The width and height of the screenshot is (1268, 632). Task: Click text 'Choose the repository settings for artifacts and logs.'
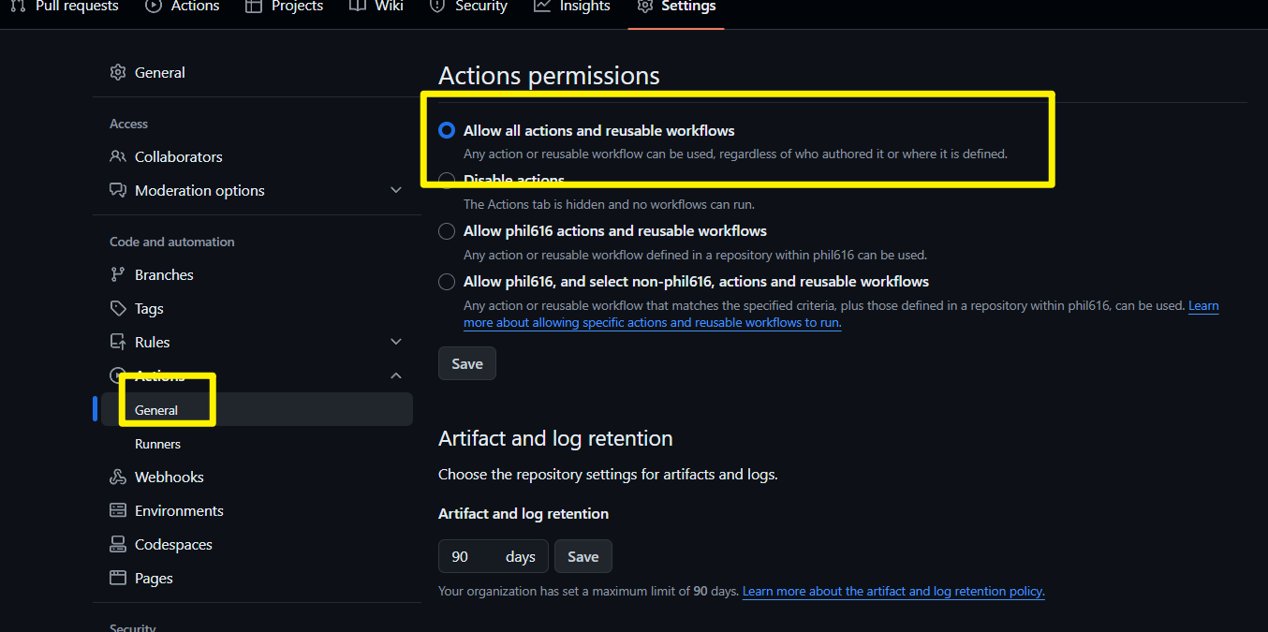coord(608,475)
